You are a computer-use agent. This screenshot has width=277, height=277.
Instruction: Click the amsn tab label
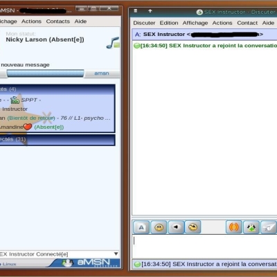click(x=102, y=73)
